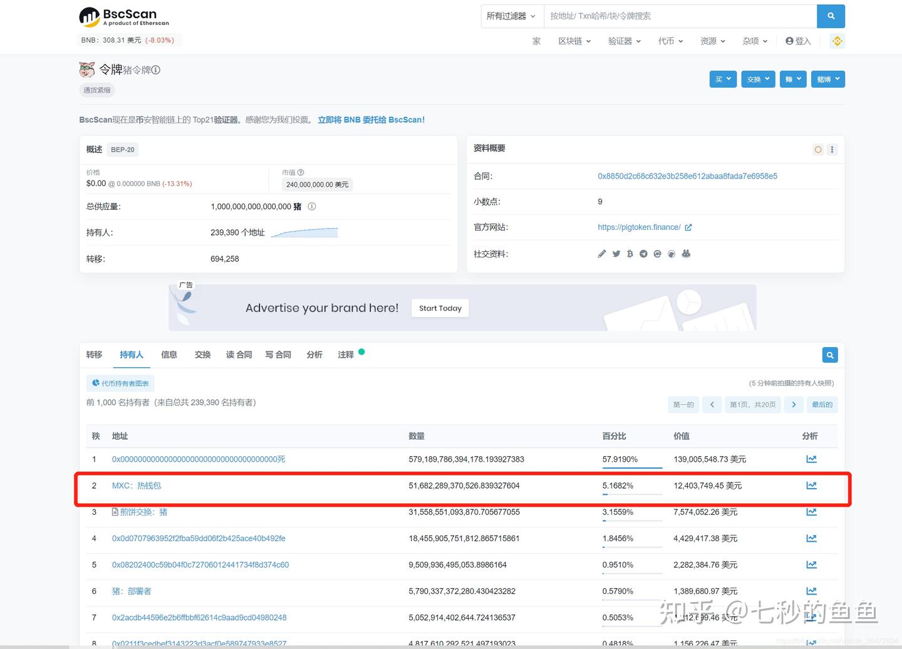Click the blue search magnifier button
902x649 pixels.
point(831,16)
